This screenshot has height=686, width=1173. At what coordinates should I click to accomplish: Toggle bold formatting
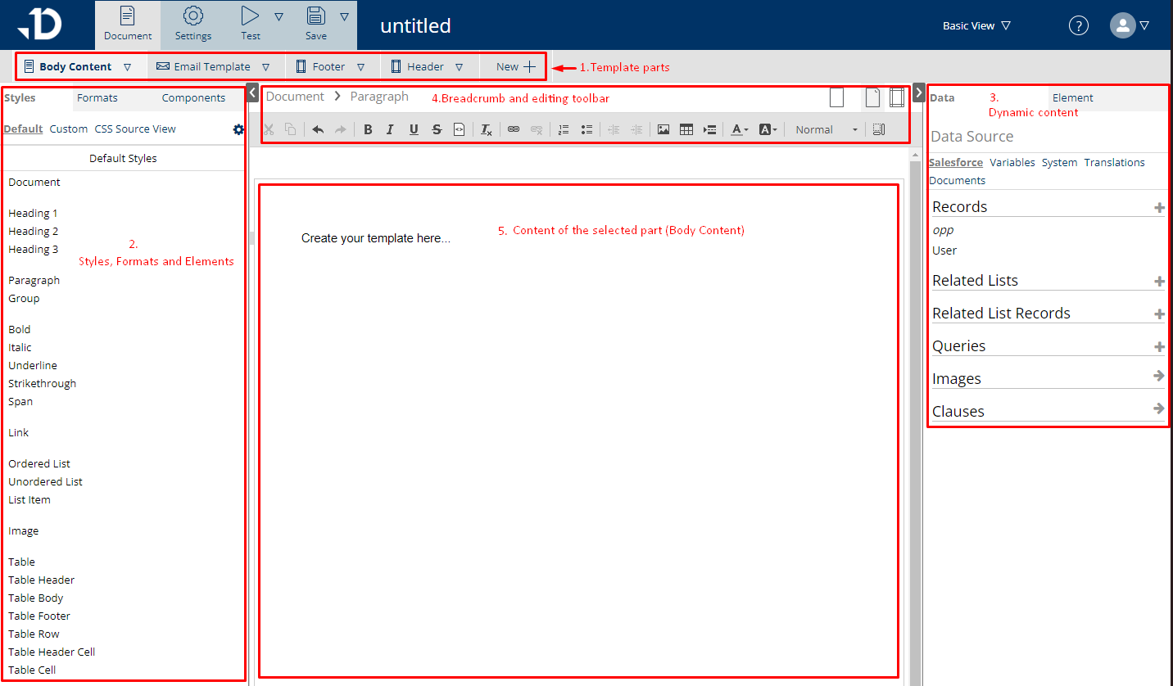pos(368,129)
